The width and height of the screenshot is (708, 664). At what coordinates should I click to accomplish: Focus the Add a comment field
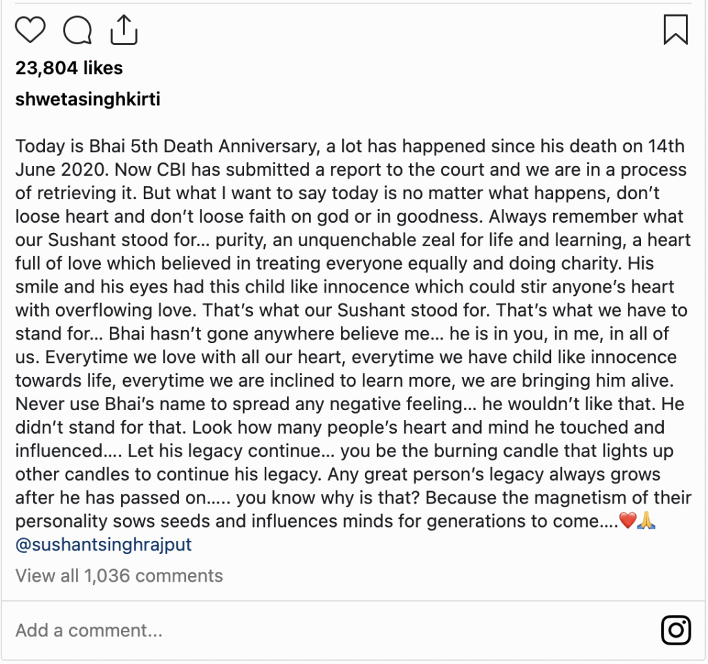(334, 630)
